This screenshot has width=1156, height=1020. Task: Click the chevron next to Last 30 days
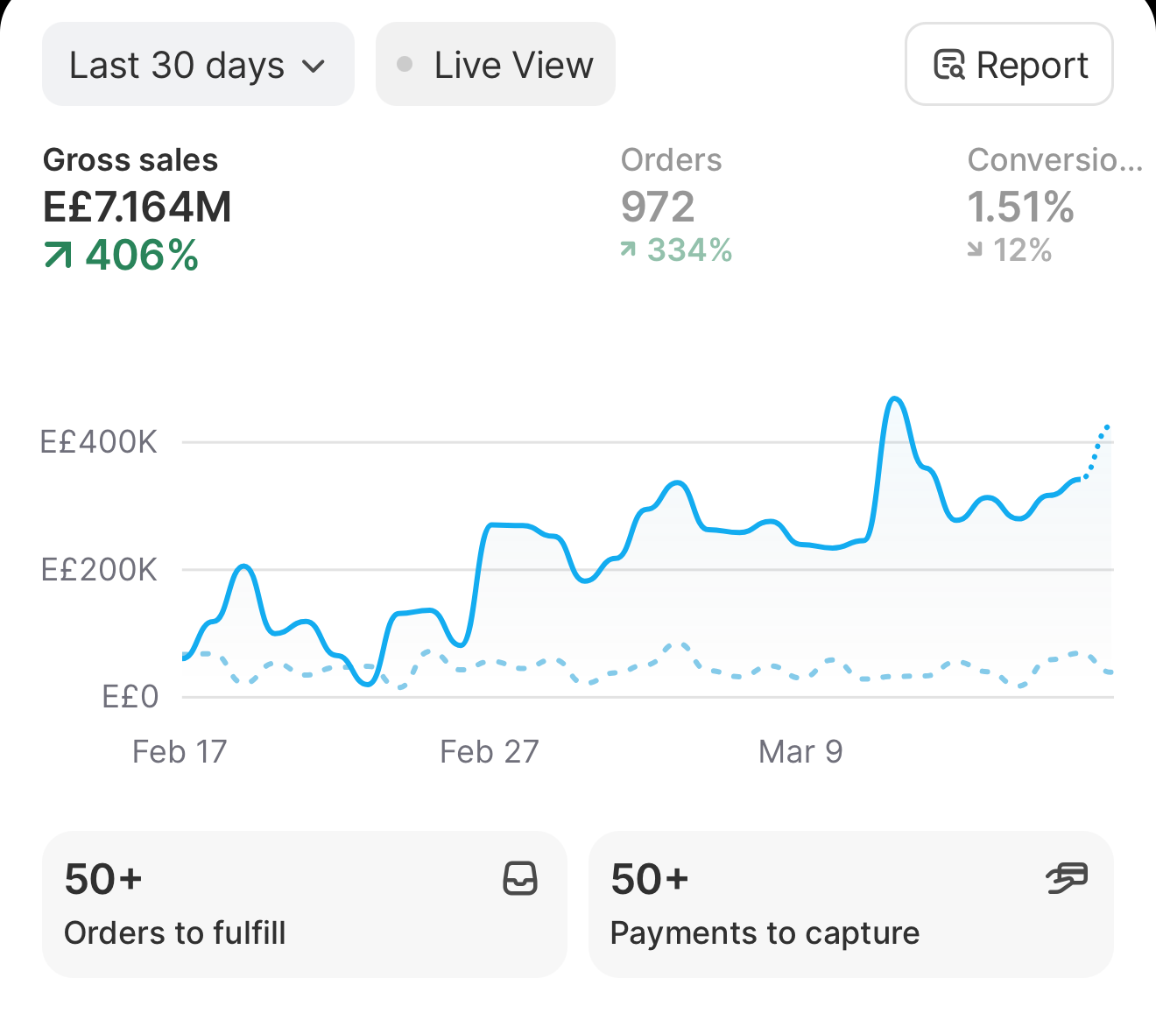pos(314,67)
